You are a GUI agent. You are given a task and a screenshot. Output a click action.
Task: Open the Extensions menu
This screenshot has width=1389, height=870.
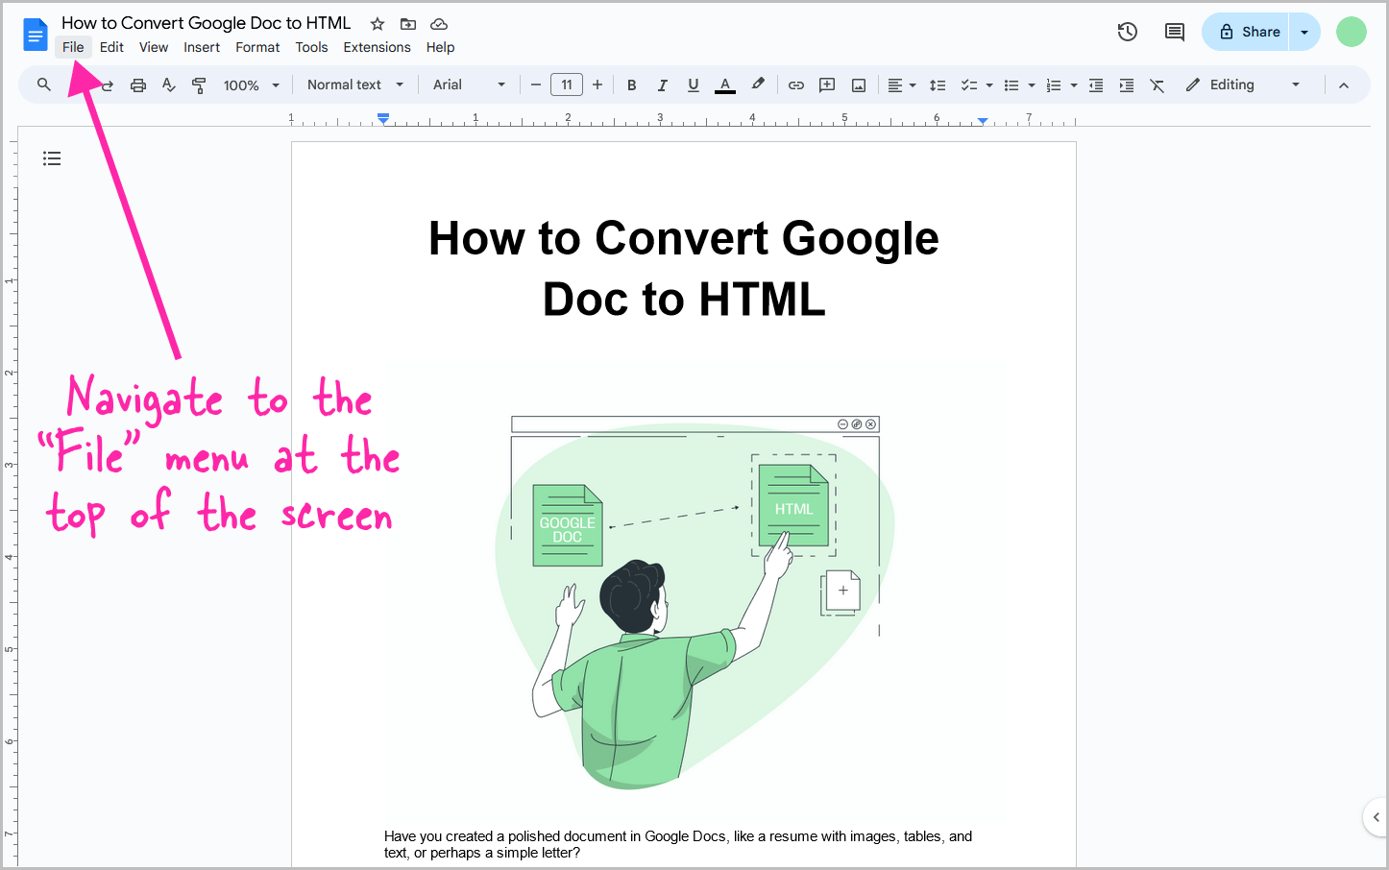(377, 47)
